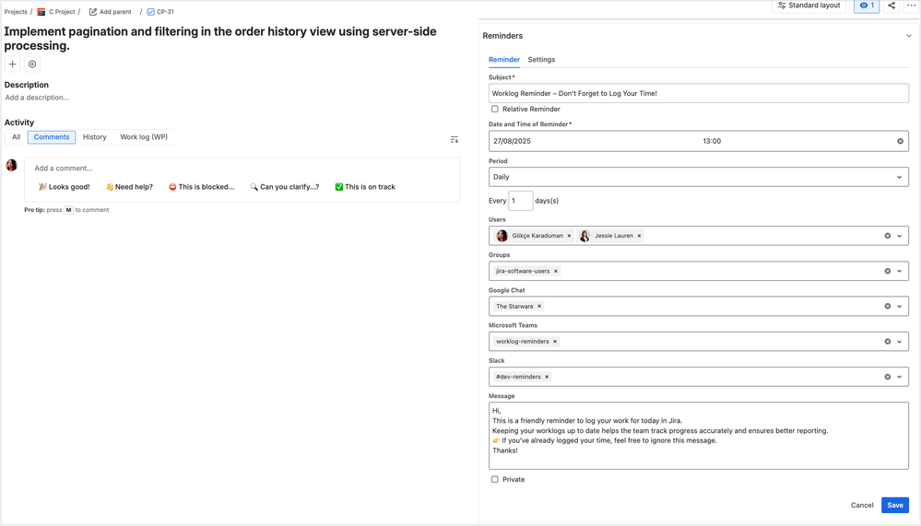Click the circular apps icon beside plus button

32,64
